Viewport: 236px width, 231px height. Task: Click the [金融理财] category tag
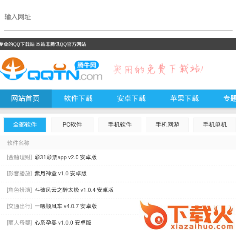click(19, 157)
